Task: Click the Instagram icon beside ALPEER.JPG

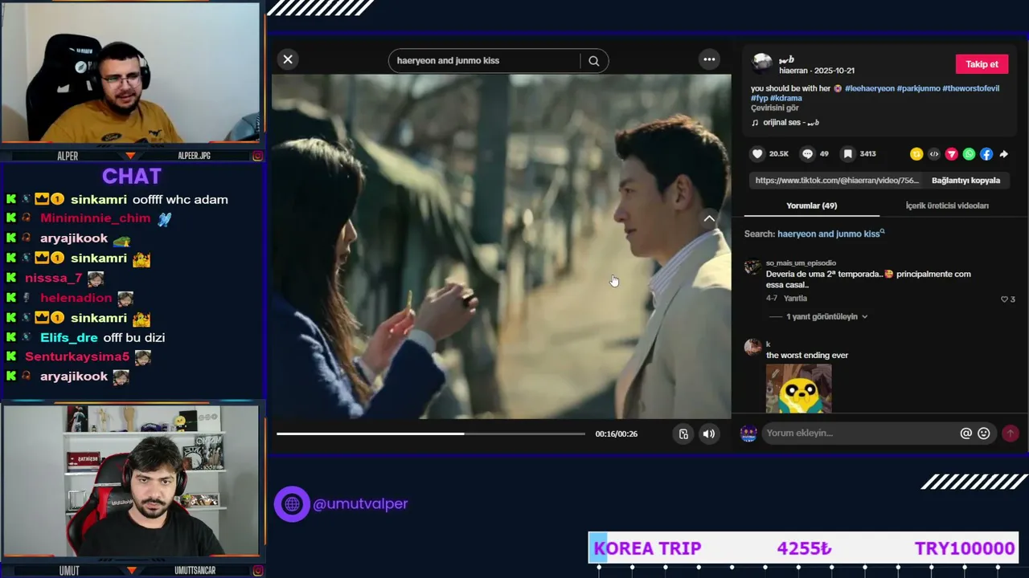Action: [x=257, y=156]
